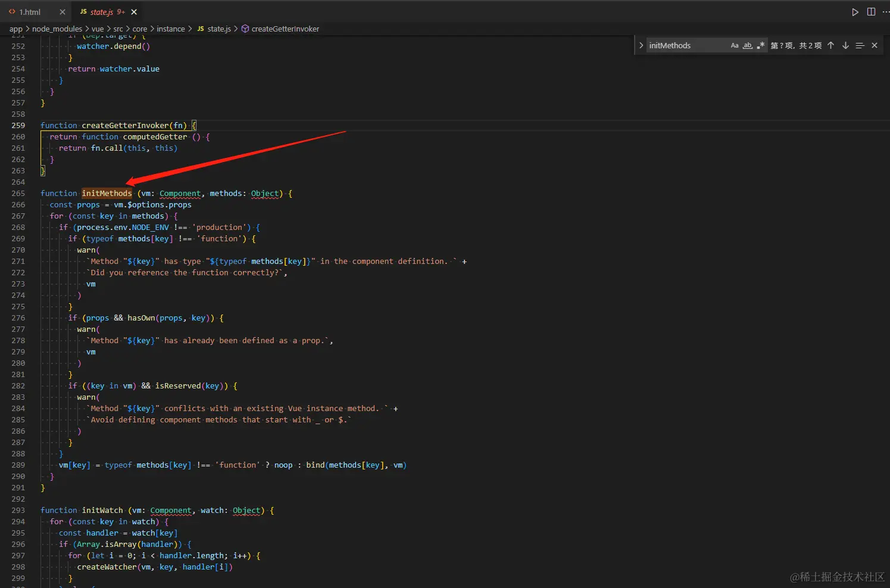The height and width of the screenshot is (588, 890).
Task: Click 'return watcher.value' on line 254
Action: coord(114,69)
